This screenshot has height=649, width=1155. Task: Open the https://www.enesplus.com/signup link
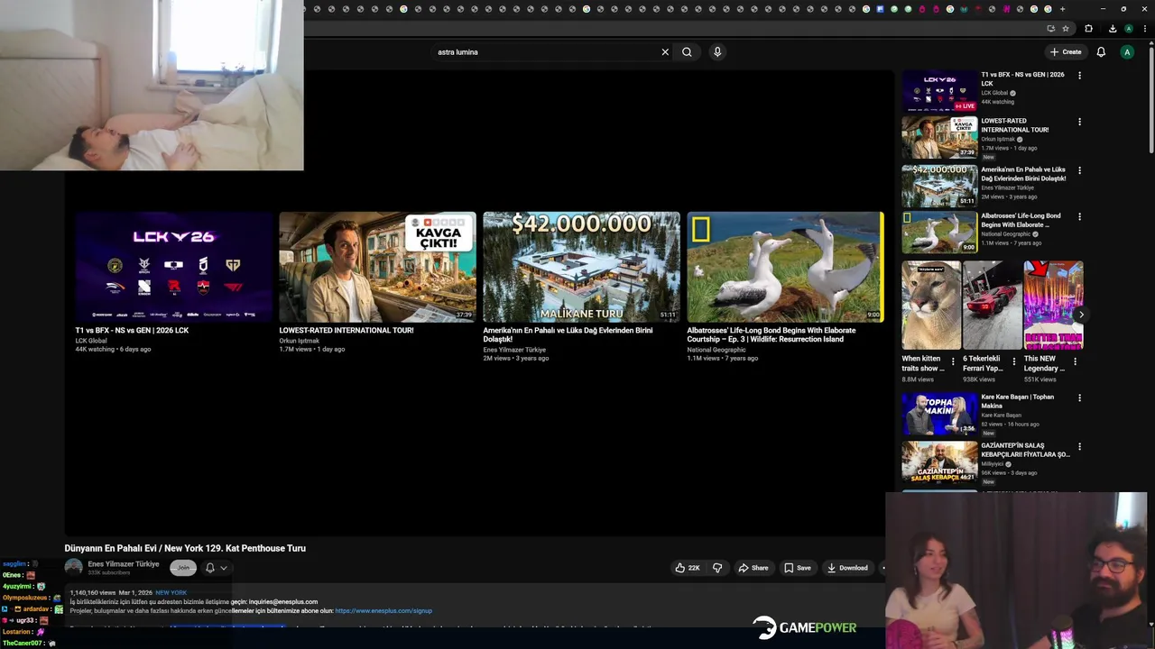tap(383, 611)
